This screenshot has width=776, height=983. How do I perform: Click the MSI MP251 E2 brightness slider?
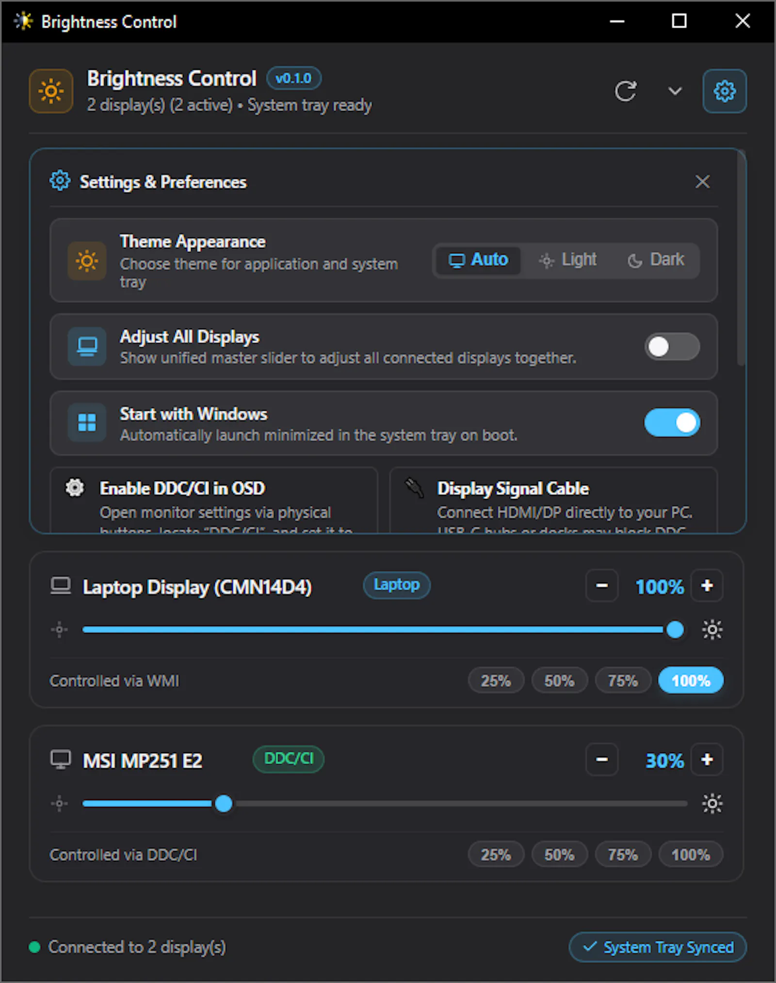pos(385,804)
